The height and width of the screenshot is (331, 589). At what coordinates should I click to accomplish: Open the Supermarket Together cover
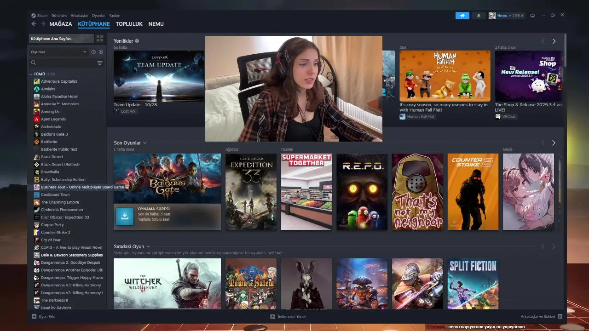coord(306,192)
